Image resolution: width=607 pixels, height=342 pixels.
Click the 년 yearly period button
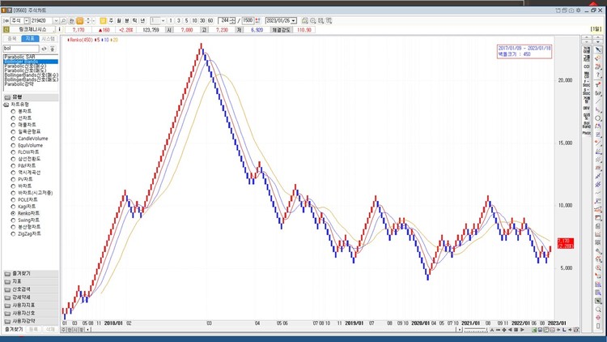(142, 20)
